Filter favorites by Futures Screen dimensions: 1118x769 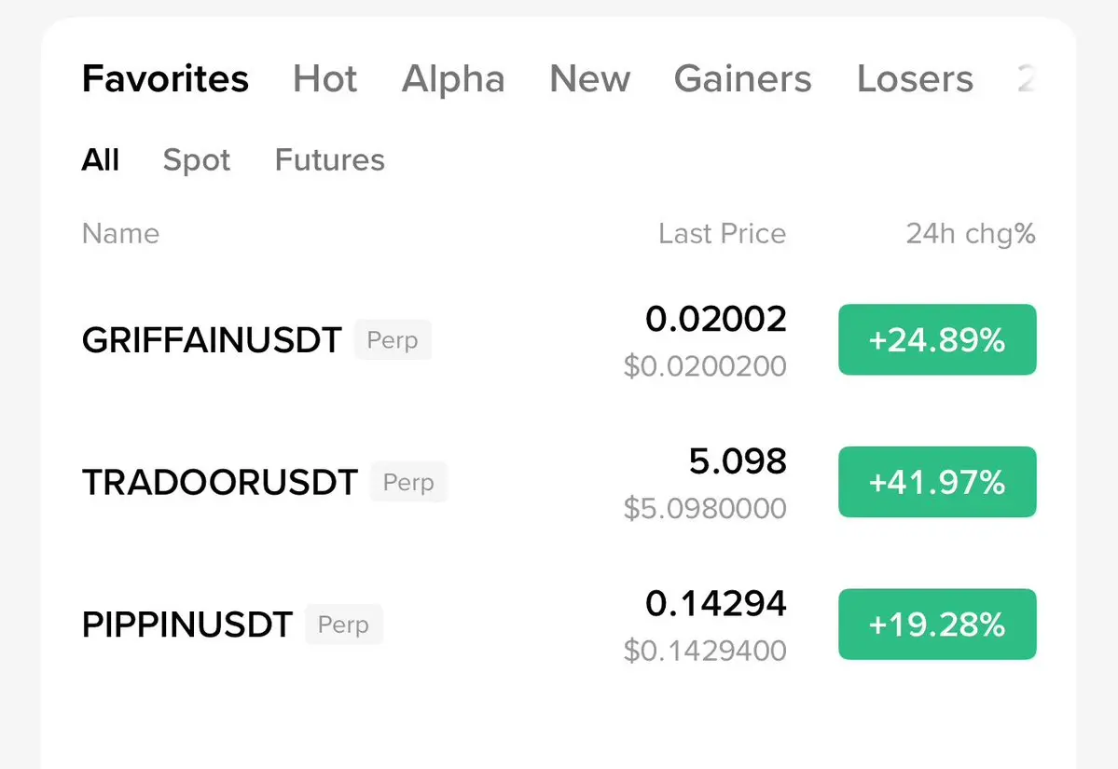tap(329, 160)
